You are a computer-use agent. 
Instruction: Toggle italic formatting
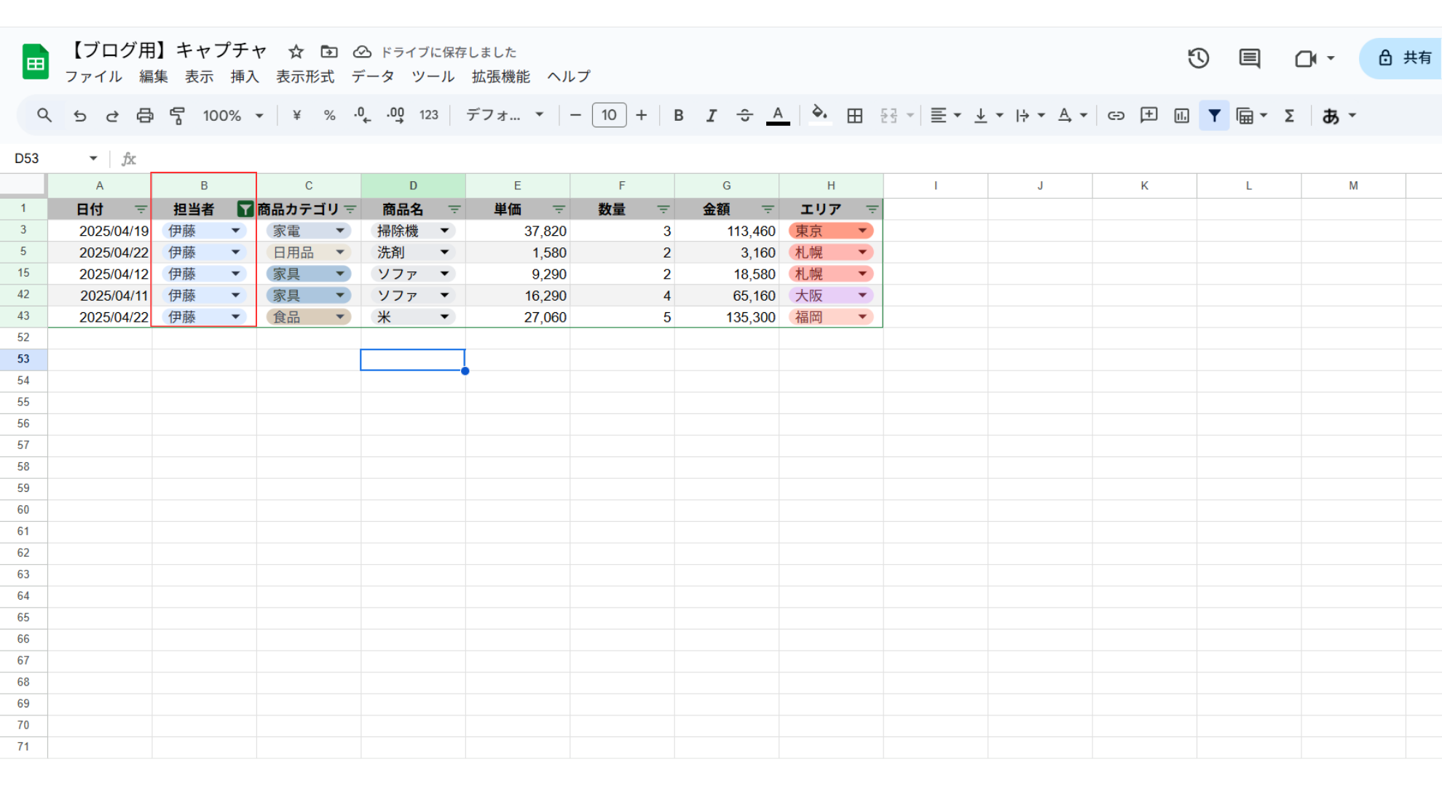click(x=712, y=116)
